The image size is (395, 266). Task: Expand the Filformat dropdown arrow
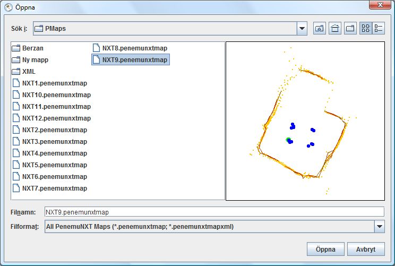point(380,227)
